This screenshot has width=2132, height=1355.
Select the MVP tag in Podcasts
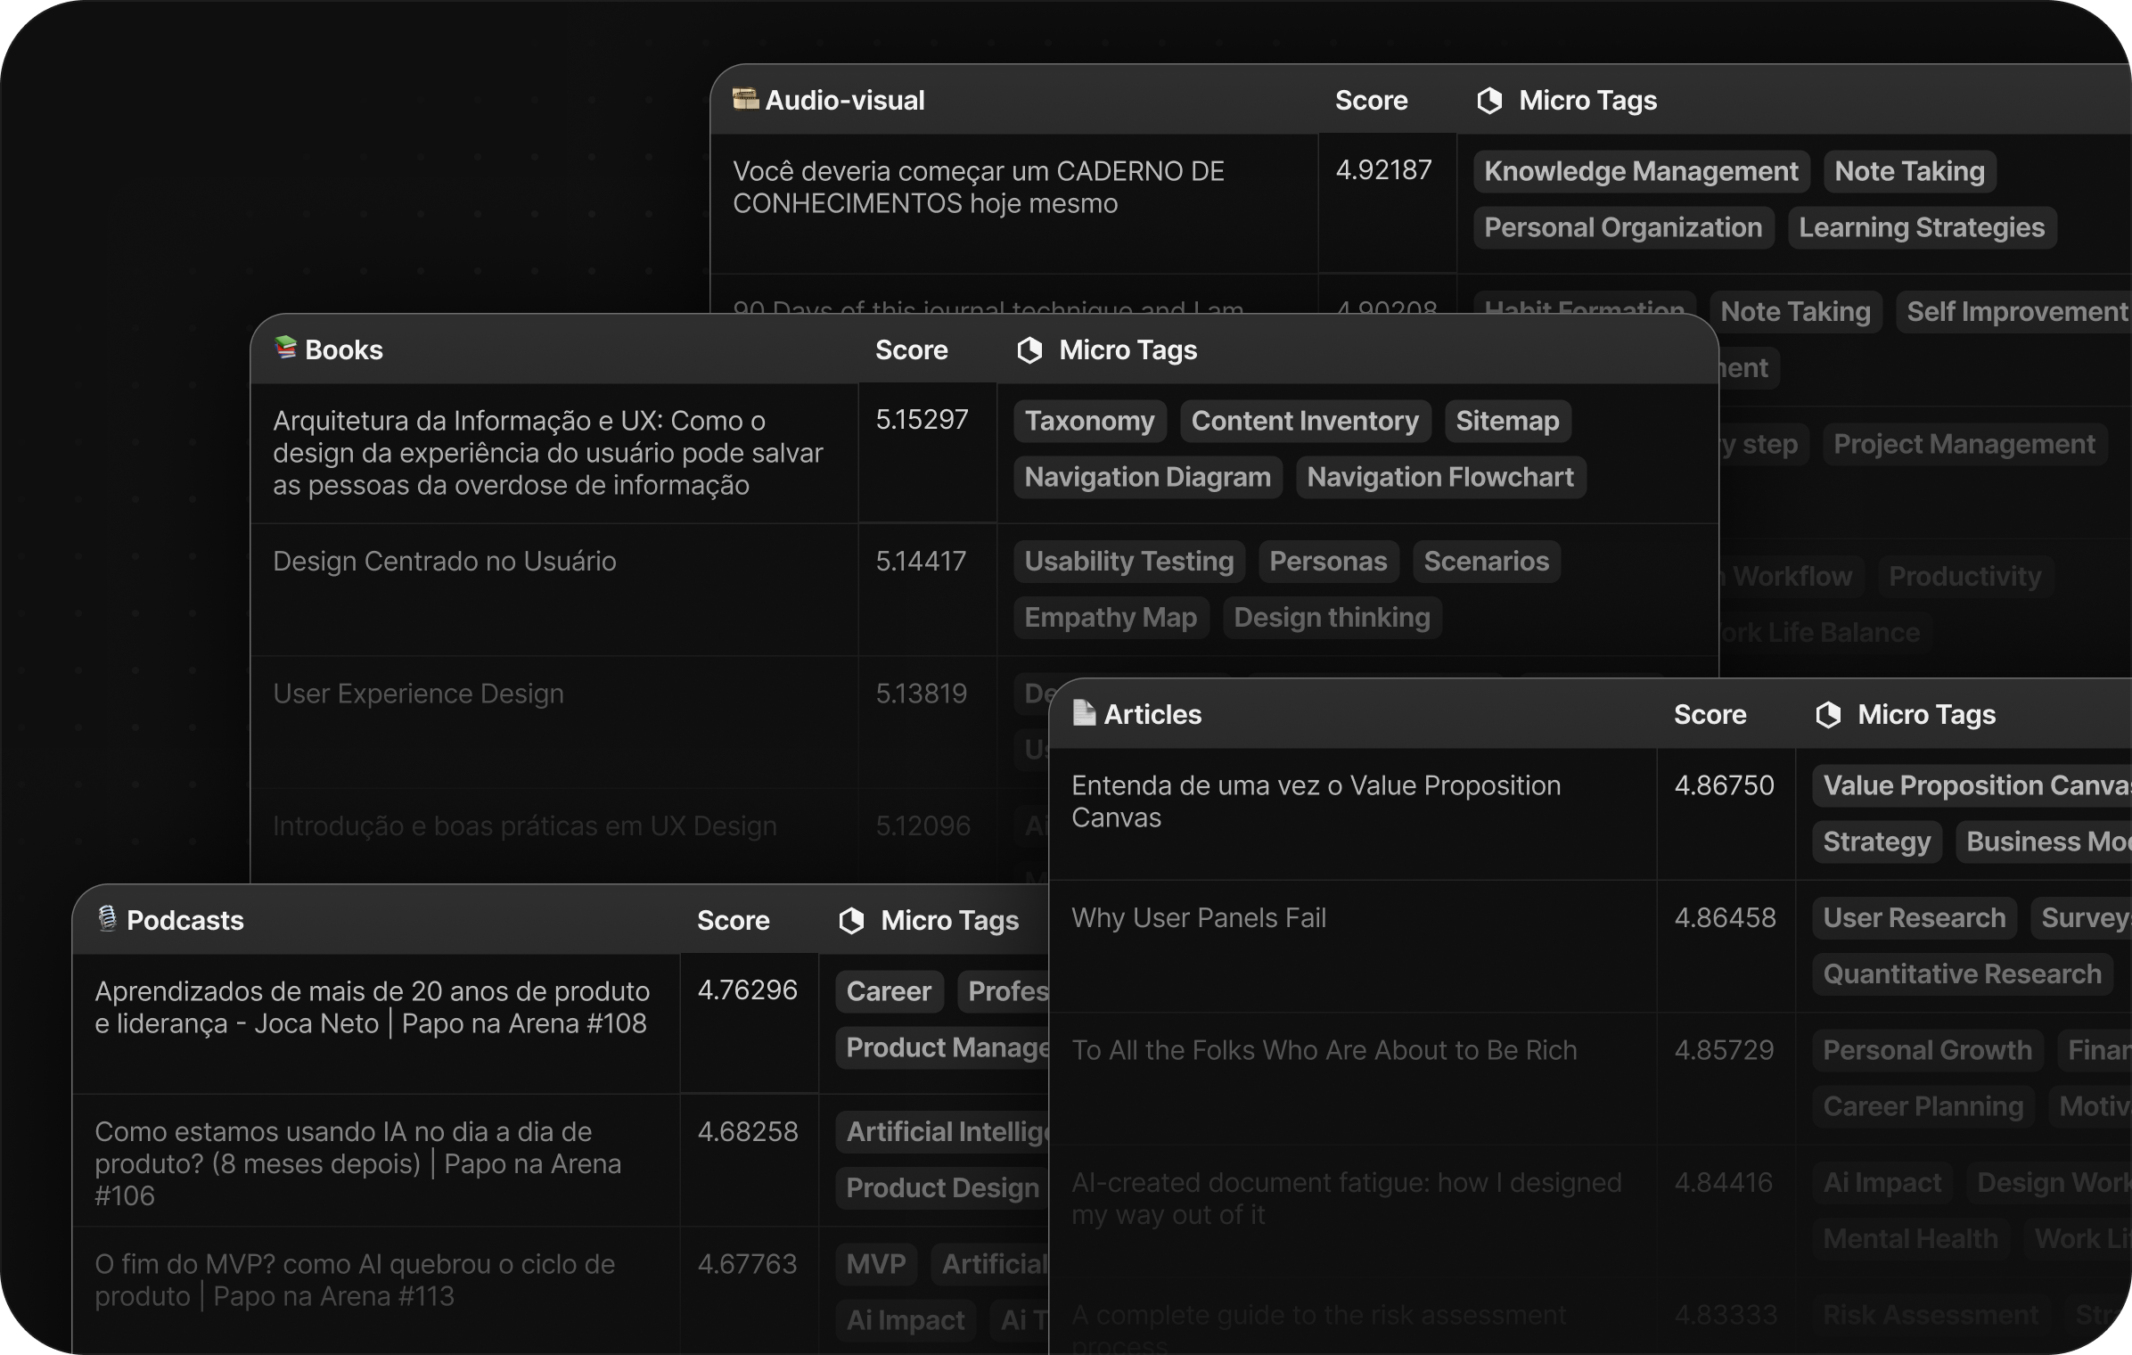click(875, 1264)
